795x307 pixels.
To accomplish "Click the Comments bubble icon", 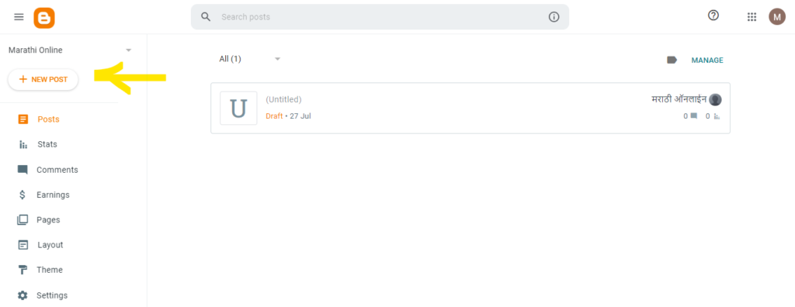I will click(x=23, y=170).
